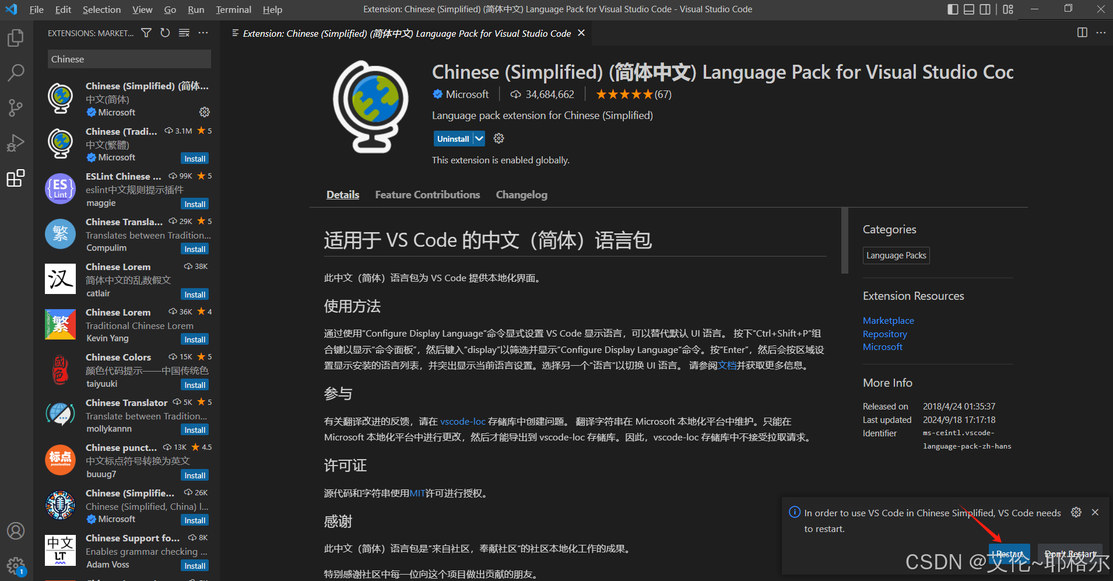Open Views and More Actions in Extensions sidebar
The height and width of the screenshot is (581, 1113).
203,33
